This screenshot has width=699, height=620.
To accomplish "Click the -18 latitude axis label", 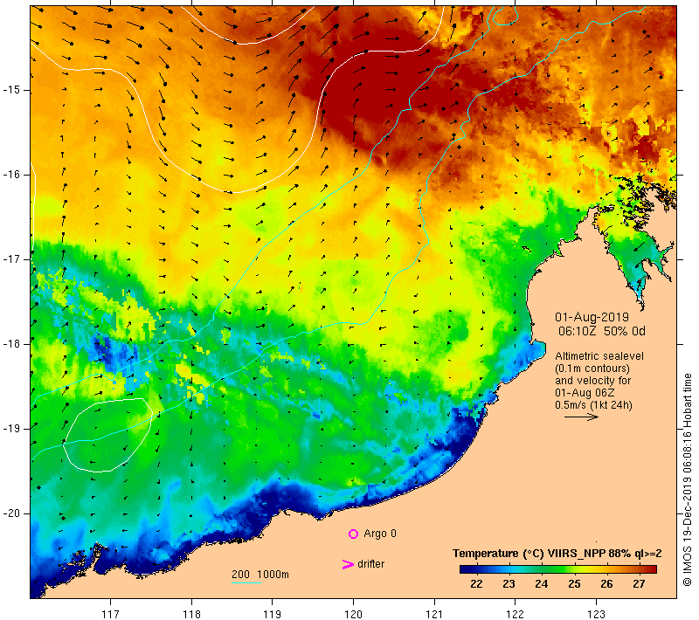I will tap(11, 344).
